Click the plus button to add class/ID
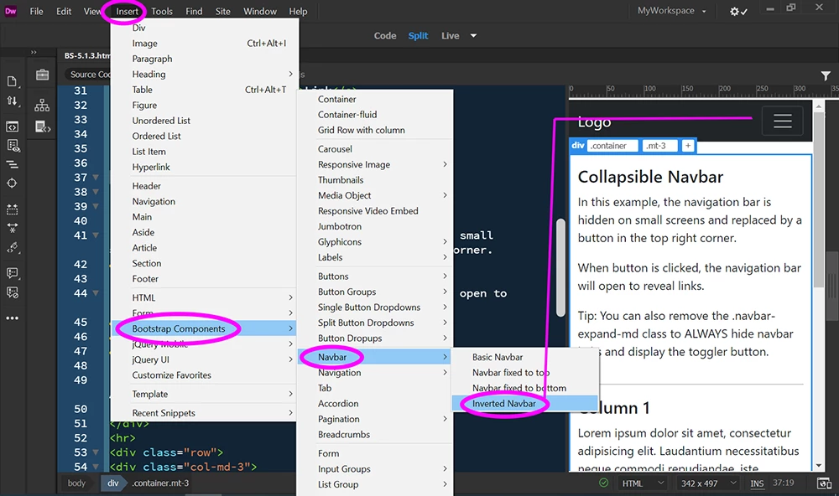This screenshot has width=839, height=496. (x=688, y=146)
